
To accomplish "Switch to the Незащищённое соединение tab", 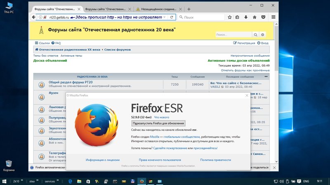I will pos(156,9).
